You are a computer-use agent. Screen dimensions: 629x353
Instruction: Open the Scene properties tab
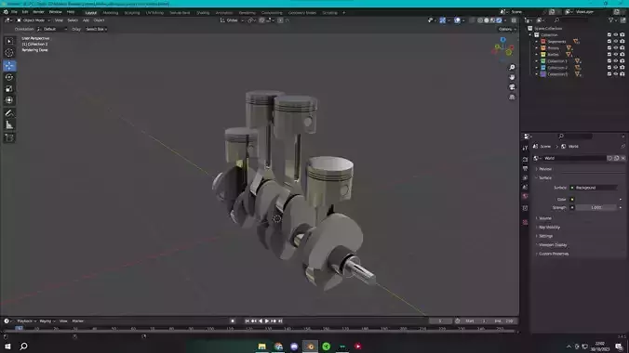pyautogui.click(x=525, y=187)
